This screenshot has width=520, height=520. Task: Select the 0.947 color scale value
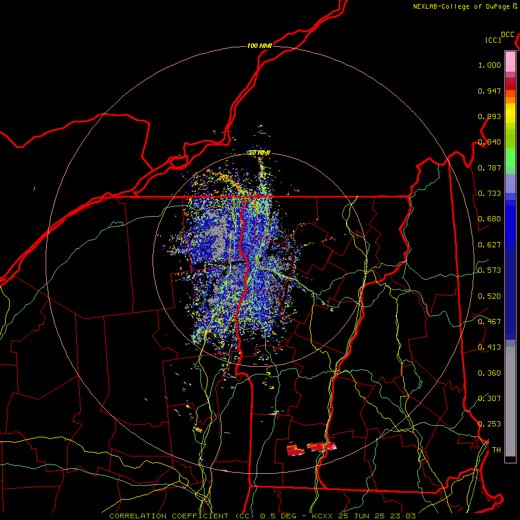[x=489, y=91]
